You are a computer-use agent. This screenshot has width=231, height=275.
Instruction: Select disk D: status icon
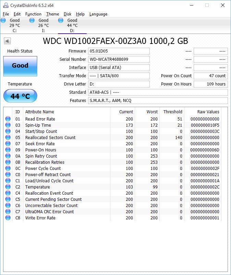coord(61,20)
